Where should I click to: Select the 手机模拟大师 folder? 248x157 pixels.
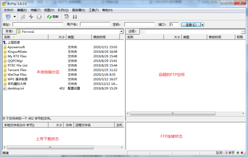point(17,83)
